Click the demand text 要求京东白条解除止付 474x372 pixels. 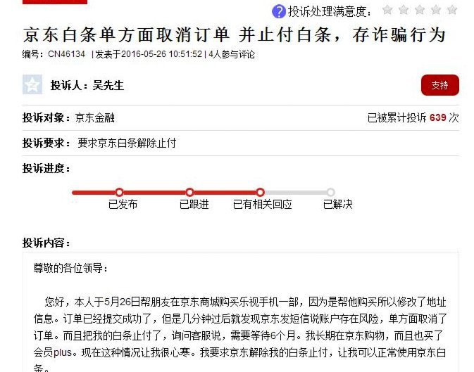(127, 143)
